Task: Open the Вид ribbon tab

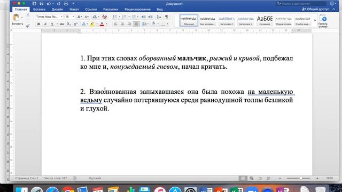Action: pos(159,10)
